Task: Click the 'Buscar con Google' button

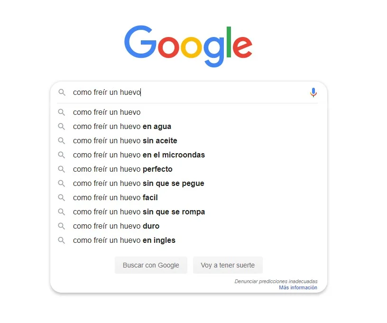Action: [151, 265]
